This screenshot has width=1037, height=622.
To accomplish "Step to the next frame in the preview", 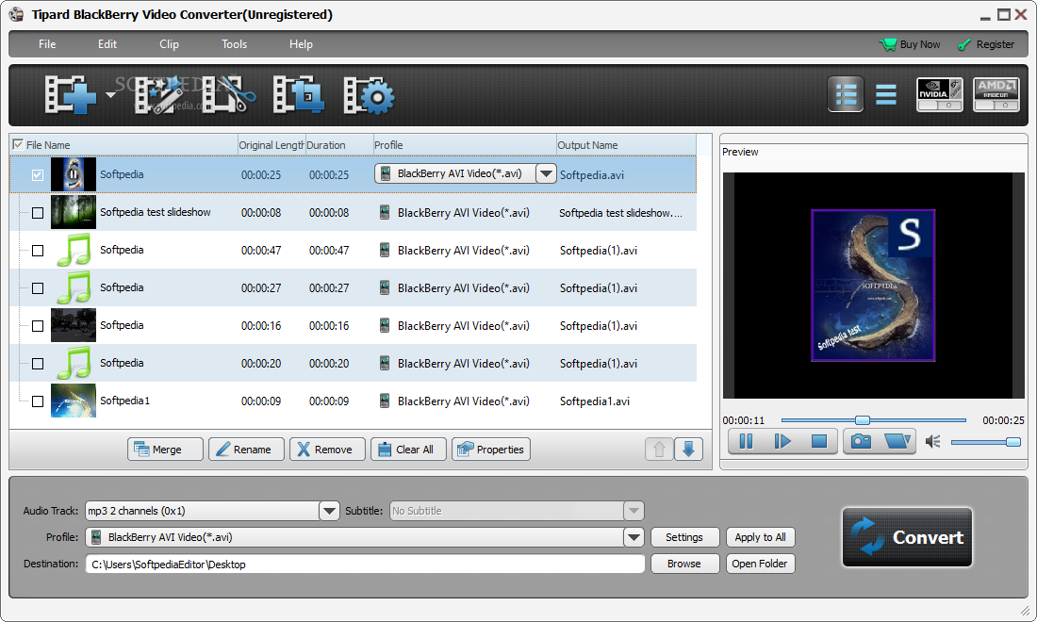I will (782, 441).
